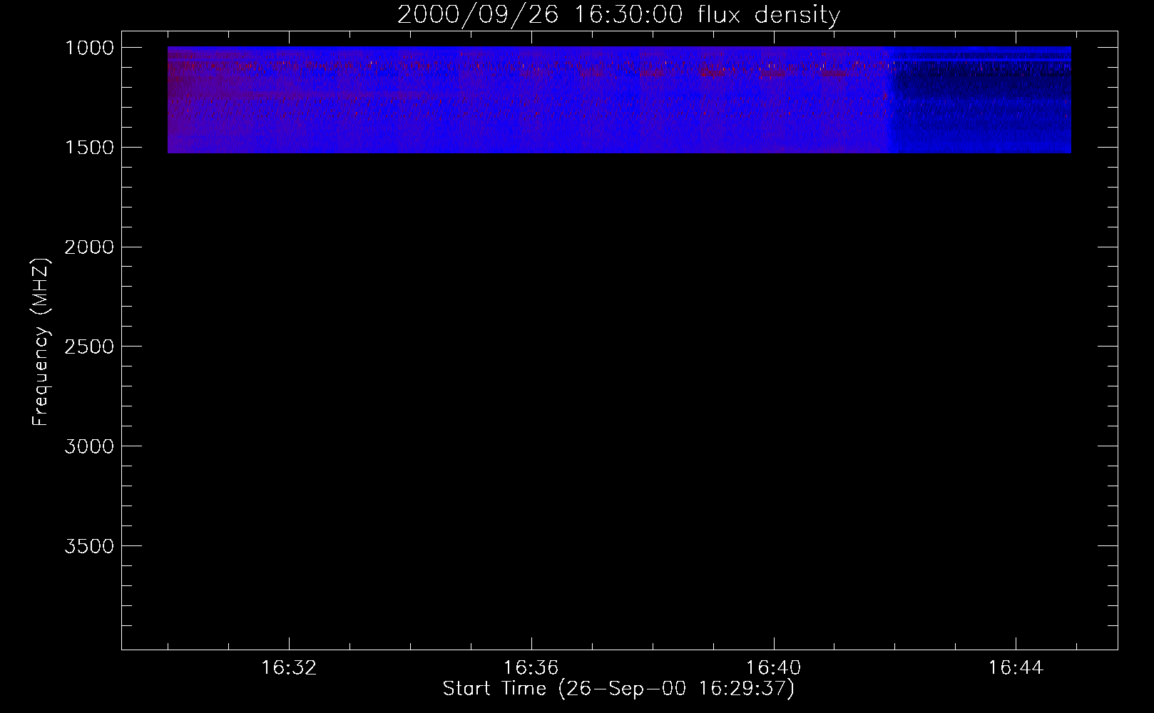Viewport: 1154px width, 713px height.
Task: Click the 16:36 time tick label
Action: (x=531, y=668)
